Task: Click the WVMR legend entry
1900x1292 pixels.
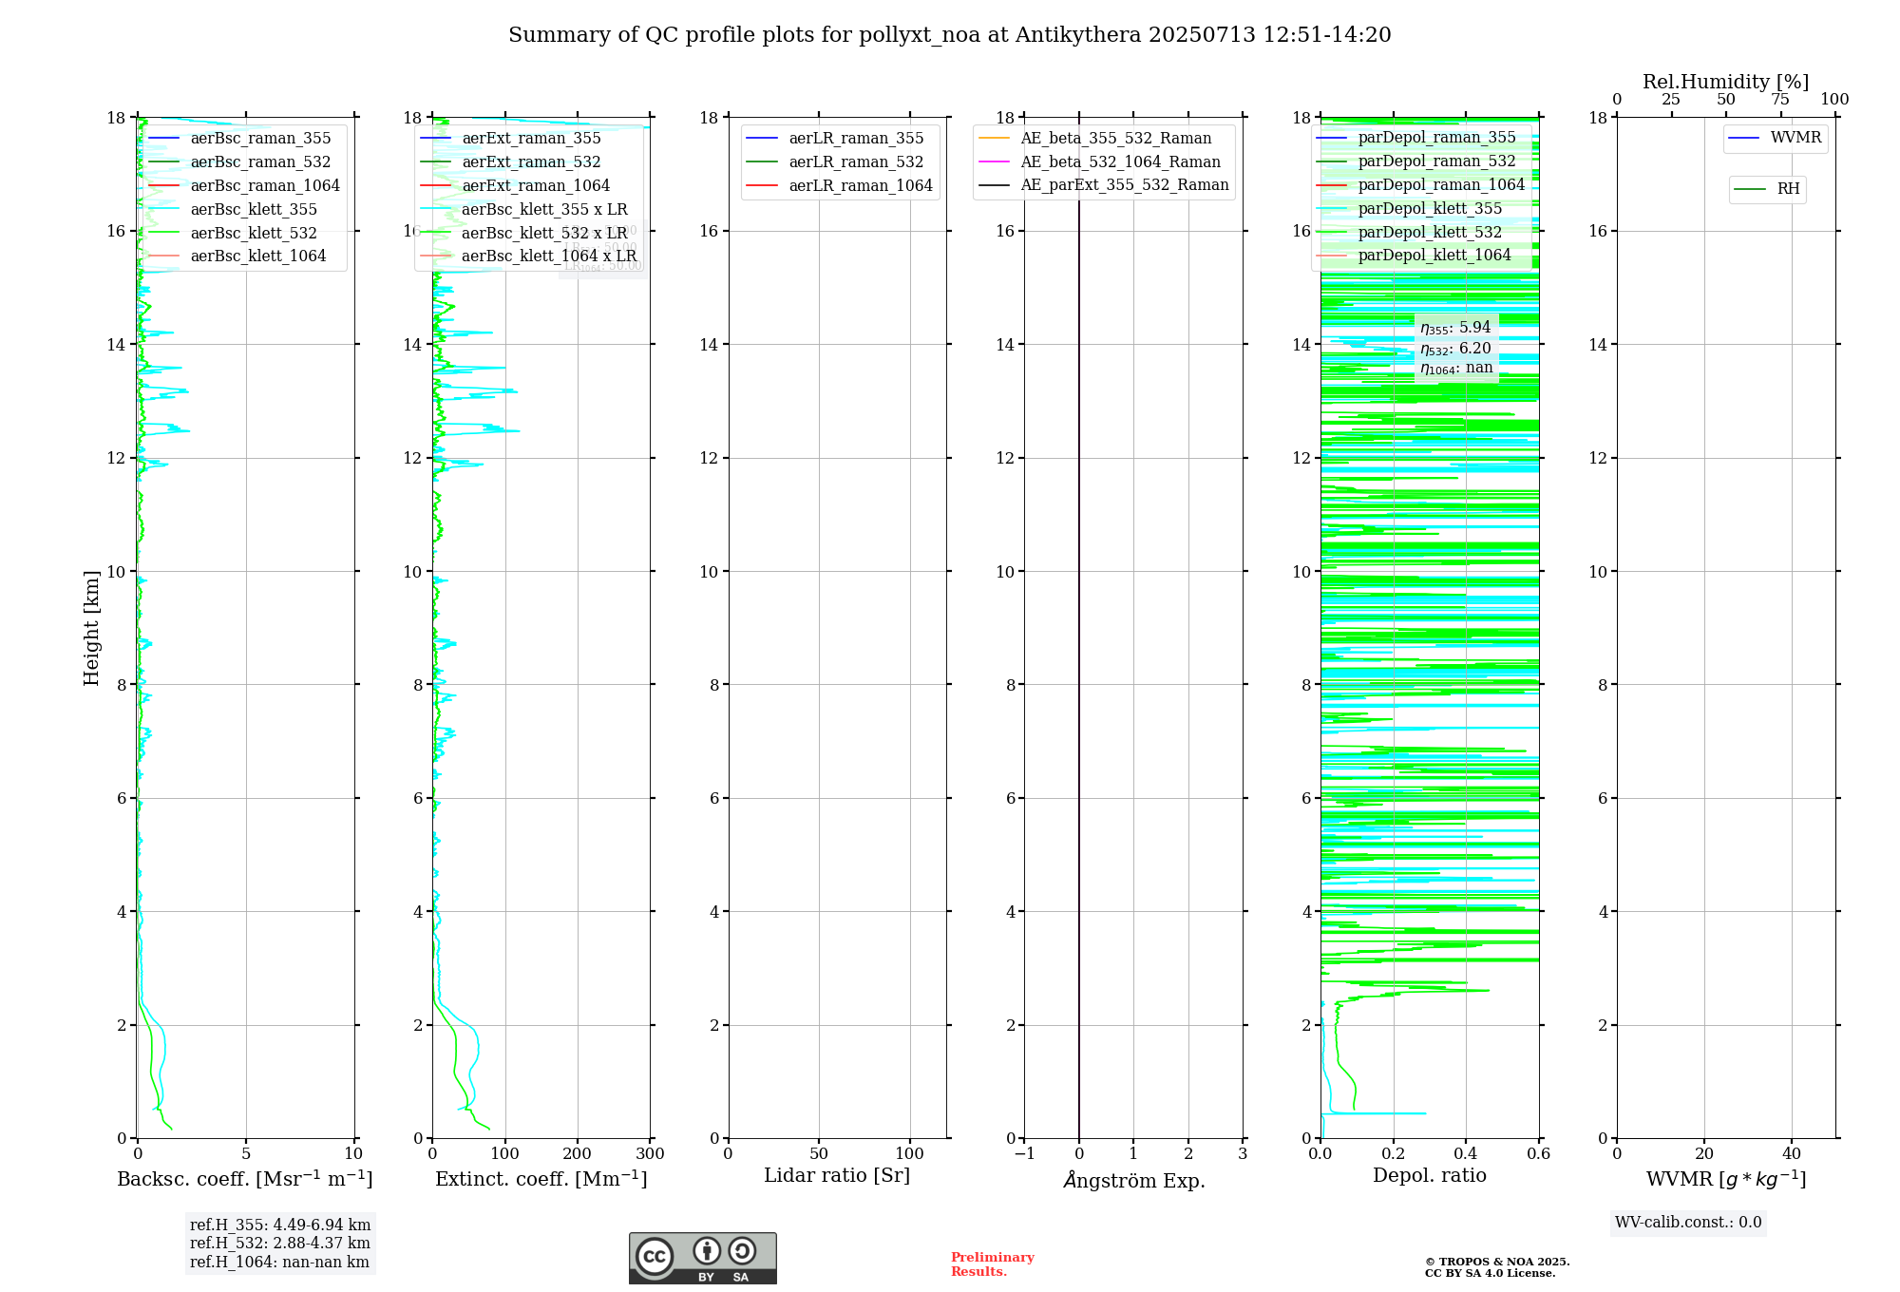Action: click(1776, 138)
